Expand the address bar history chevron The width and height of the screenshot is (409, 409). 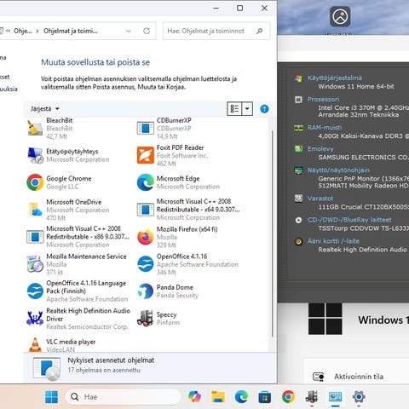pyautogui.click(x=129, y=31)
